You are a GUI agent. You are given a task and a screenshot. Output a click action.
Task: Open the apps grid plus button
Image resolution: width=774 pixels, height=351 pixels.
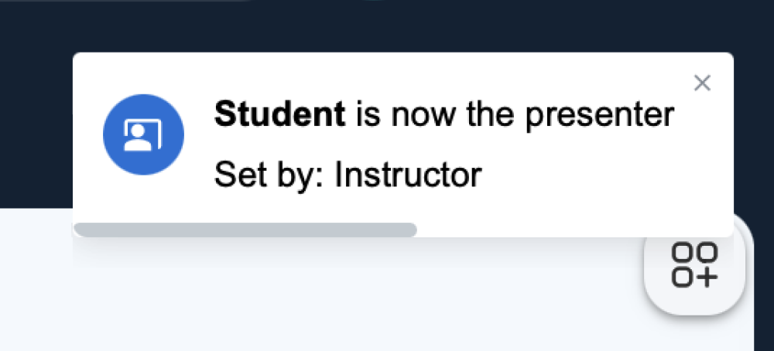694,264
